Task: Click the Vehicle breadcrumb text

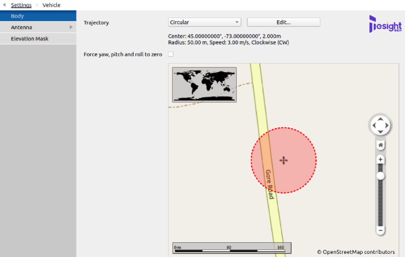Action: pyautogui.click(x=51, y=5)
